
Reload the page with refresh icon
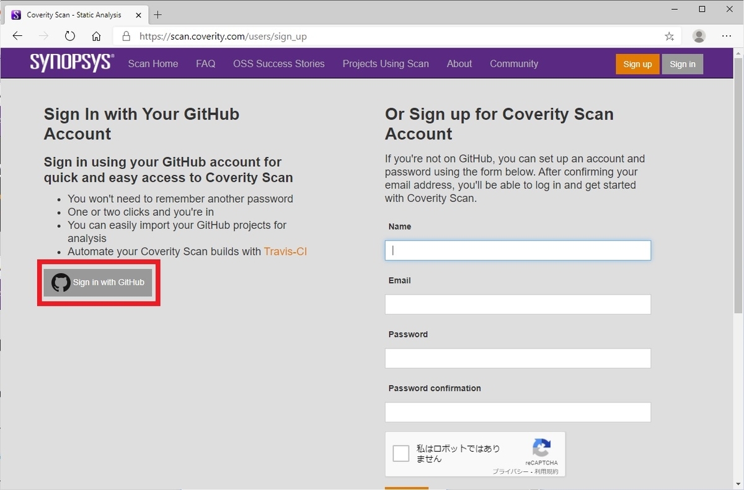click(x=70, y=36)
